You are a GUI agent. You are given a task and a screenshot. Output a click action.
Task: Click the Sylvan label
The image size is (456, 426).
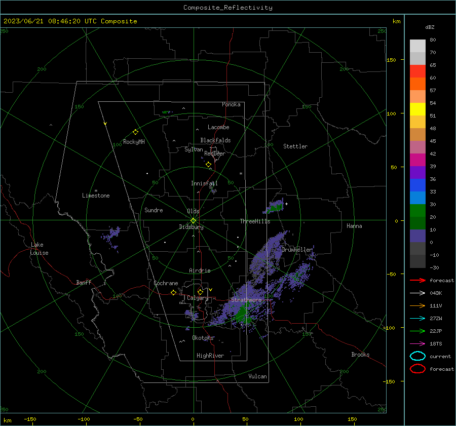[x=194, y=149]
